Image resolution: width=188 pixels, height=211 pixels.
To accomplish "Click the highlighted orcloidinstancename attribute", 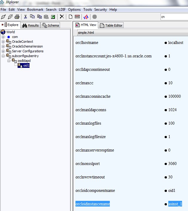I will (93, 204).
